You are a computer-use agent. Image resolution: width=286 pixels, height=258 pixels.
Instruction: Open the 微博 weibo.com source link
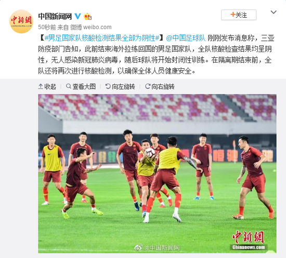click(x=91, y=27)
